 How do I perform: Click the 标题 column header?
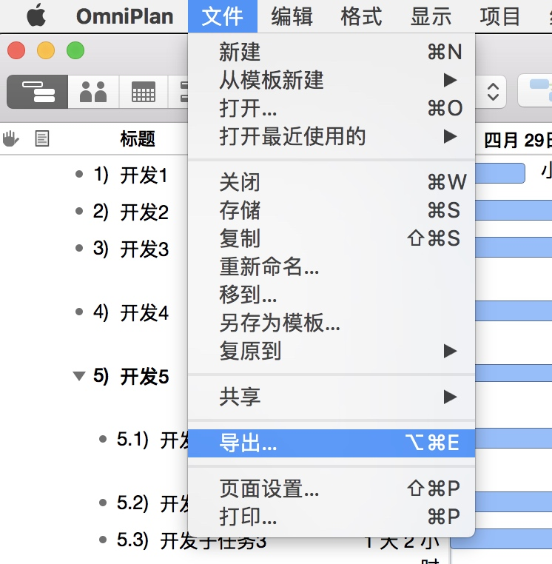(x=138, y=139)
